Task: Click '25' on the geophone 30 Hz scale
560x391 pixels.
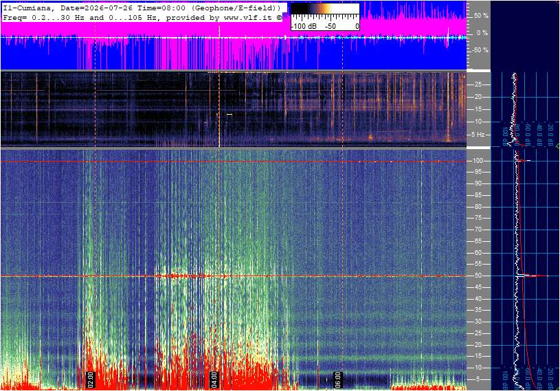Action: click(x=478, y=85)
